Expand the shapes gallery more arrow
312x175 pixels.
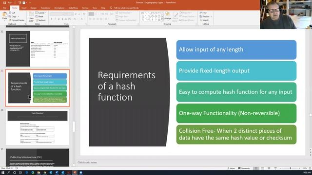click(162, 20)
